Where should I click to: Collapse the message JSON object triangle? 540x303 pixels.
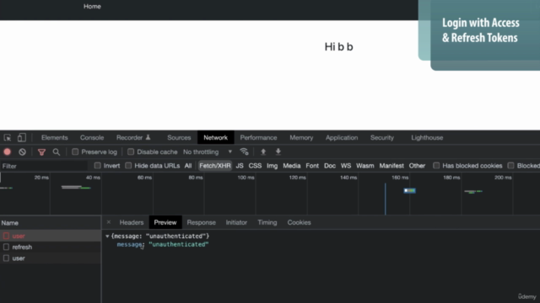107,237
